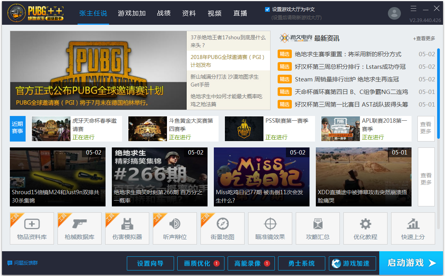
Task: Open the 虎牙天命杯春季邀请赛 tournament
Action: coord(77,129)
